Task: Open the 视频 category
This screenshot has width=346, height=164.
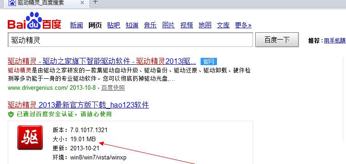Action: point(187,25)
